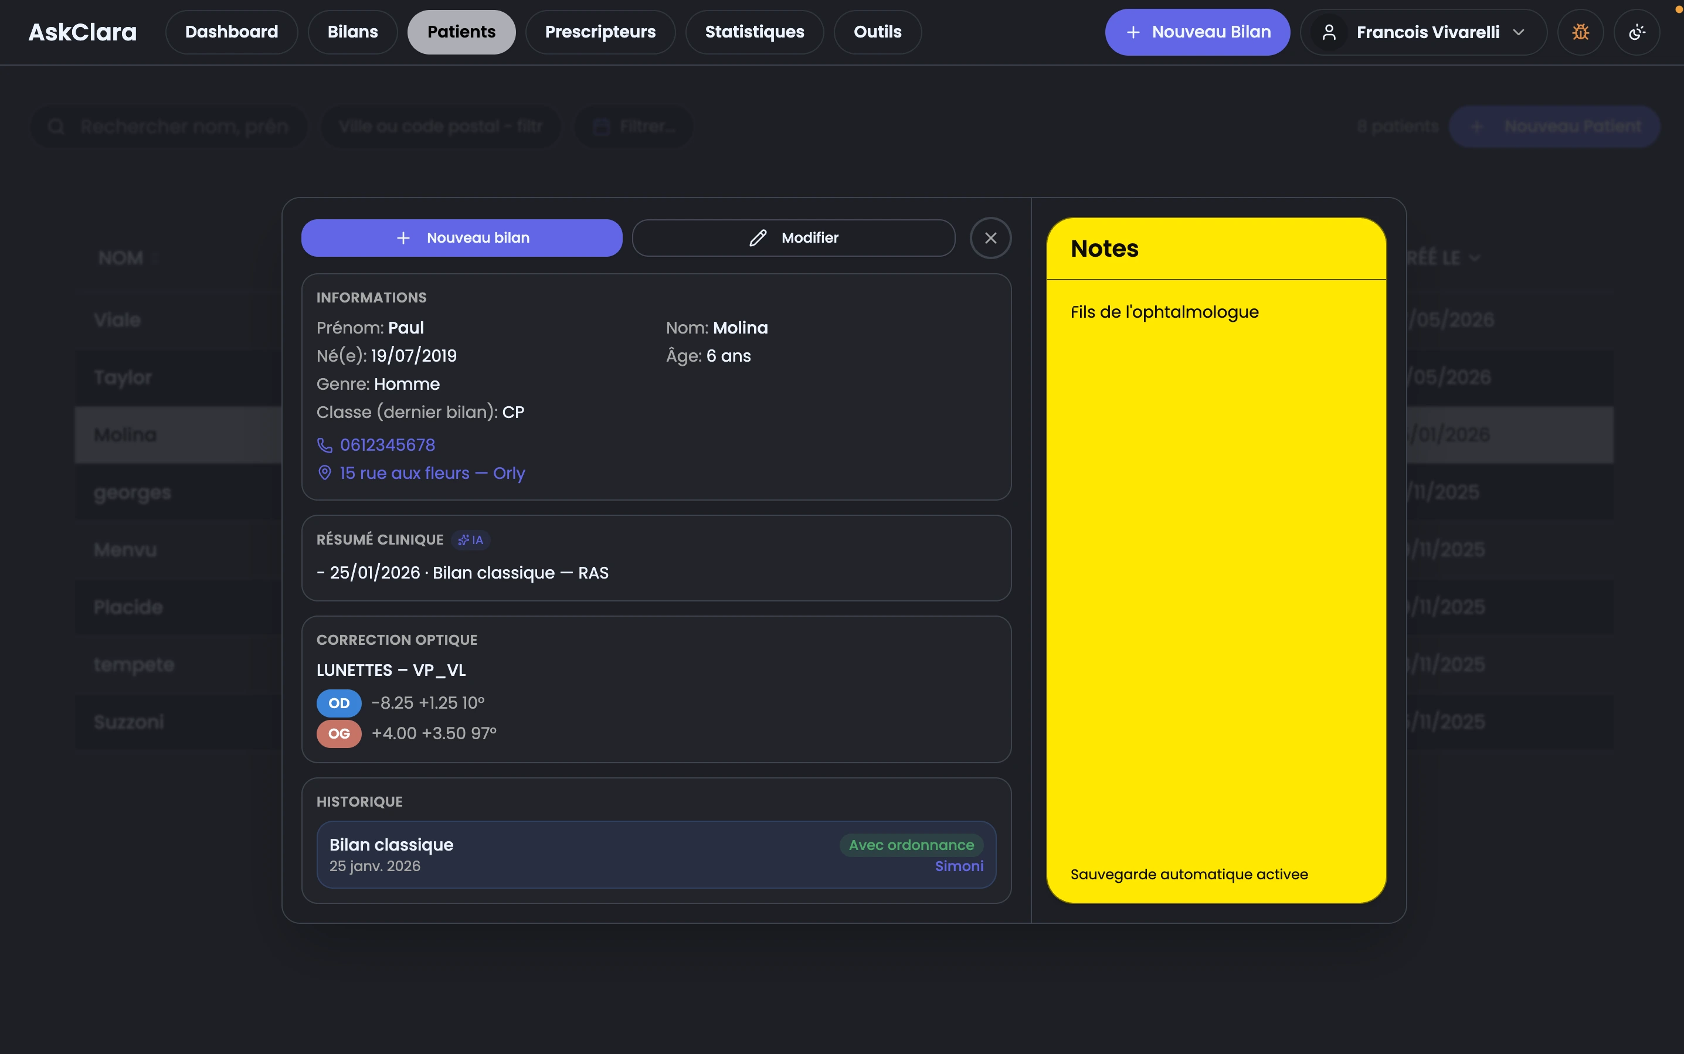Click the phone icon
Image resolution: width=1684 pixels, height=1054 pixels.
[325, 445]
